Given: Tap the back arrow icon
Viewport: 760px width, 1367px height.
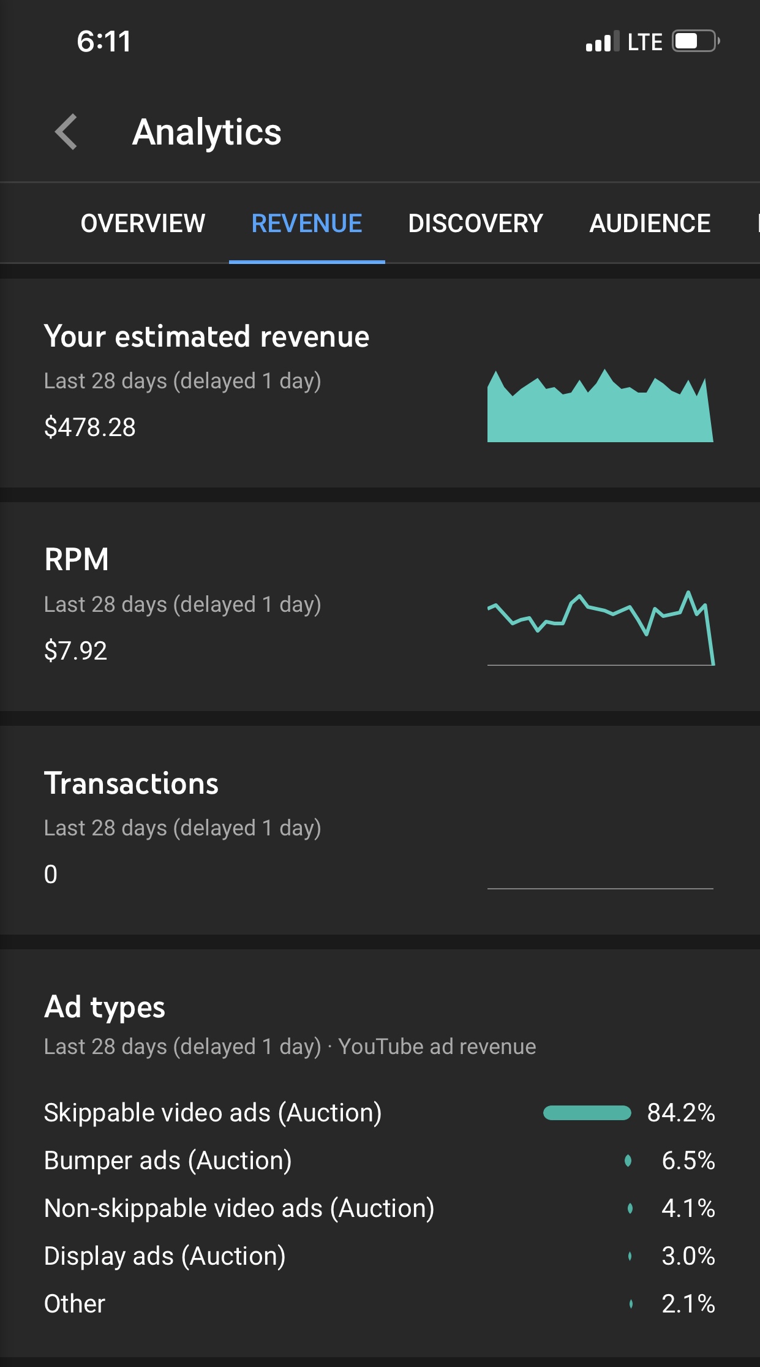Looking at the screenshot, I should tap(67, 132).
